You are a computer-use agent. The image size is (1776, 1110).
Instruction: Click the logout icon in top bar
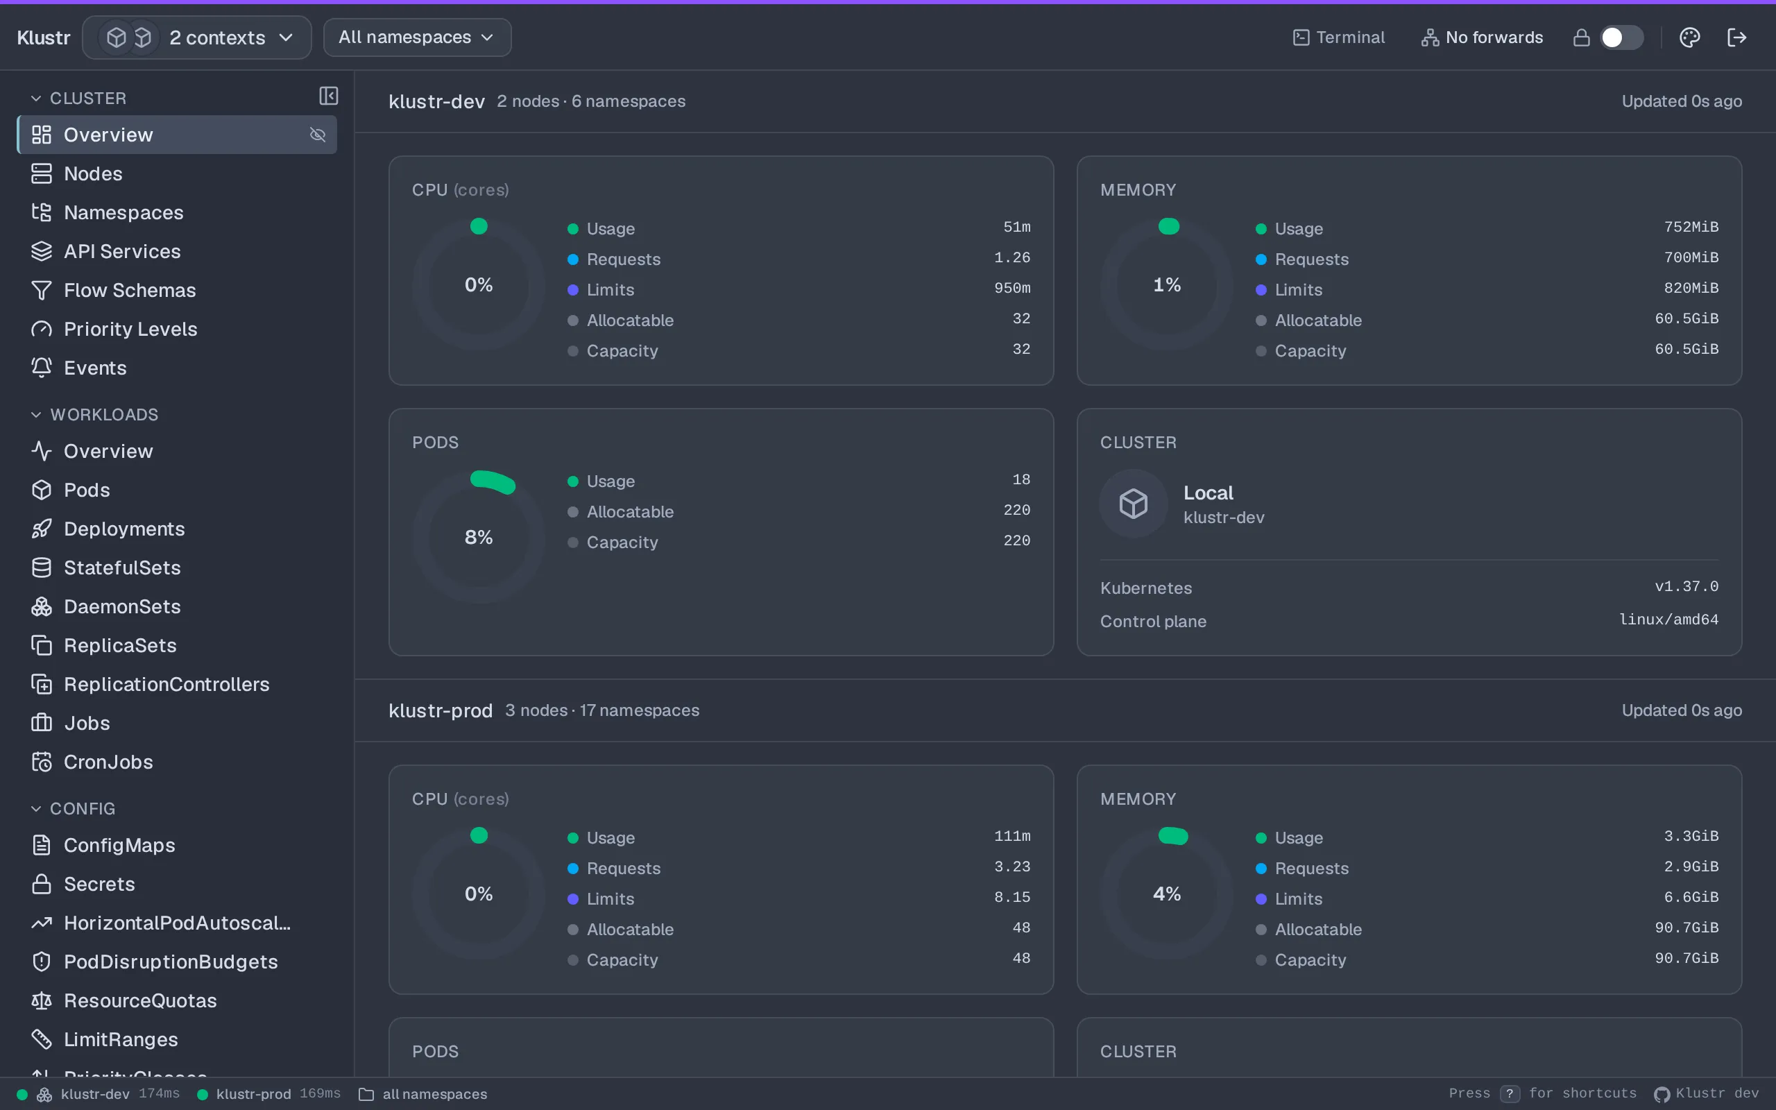(x=1736, y=37)
